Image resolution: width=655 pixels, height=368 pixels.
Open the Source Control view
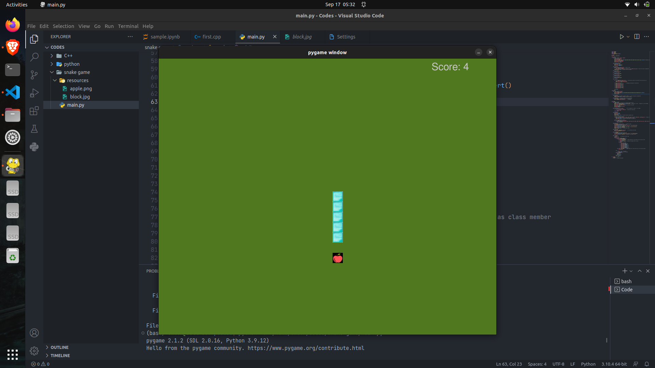[34, 75]
